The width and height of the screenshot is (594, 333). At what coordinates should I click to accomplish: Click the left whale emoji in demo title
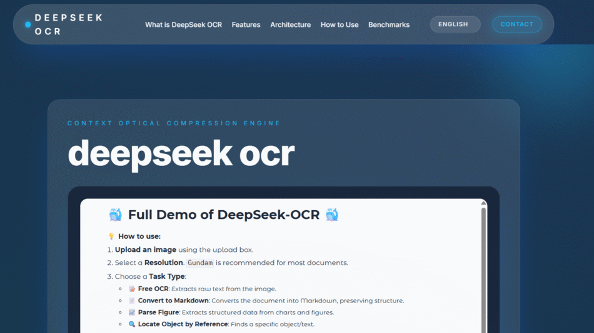(x=116, y=215)
